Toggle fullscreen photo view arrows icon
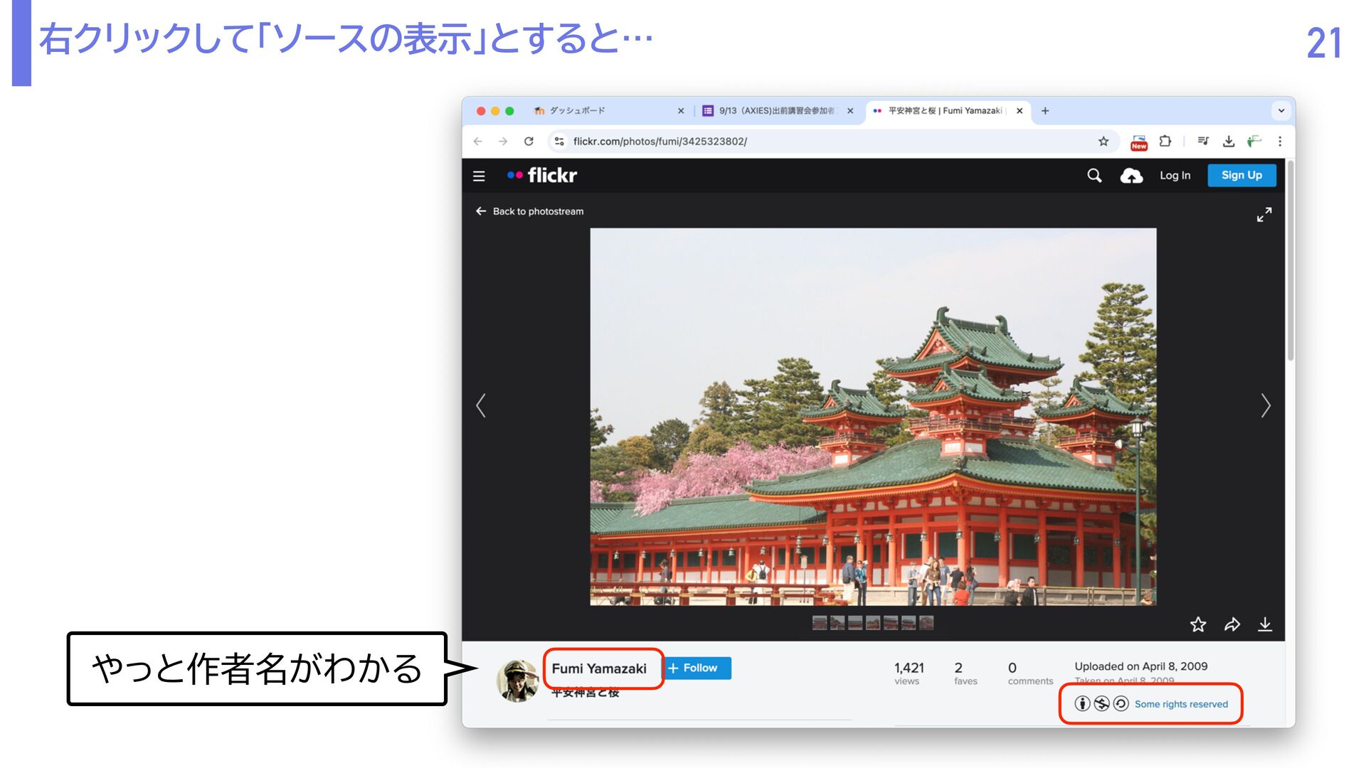Image resolution: width=1366 pixels, height=768 pixels. pos(1264,215)
